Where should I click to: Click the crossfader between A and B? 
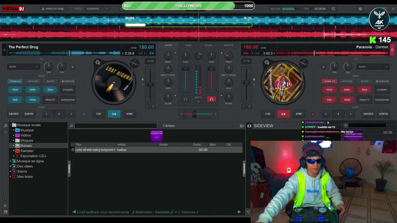pos(194,114)
